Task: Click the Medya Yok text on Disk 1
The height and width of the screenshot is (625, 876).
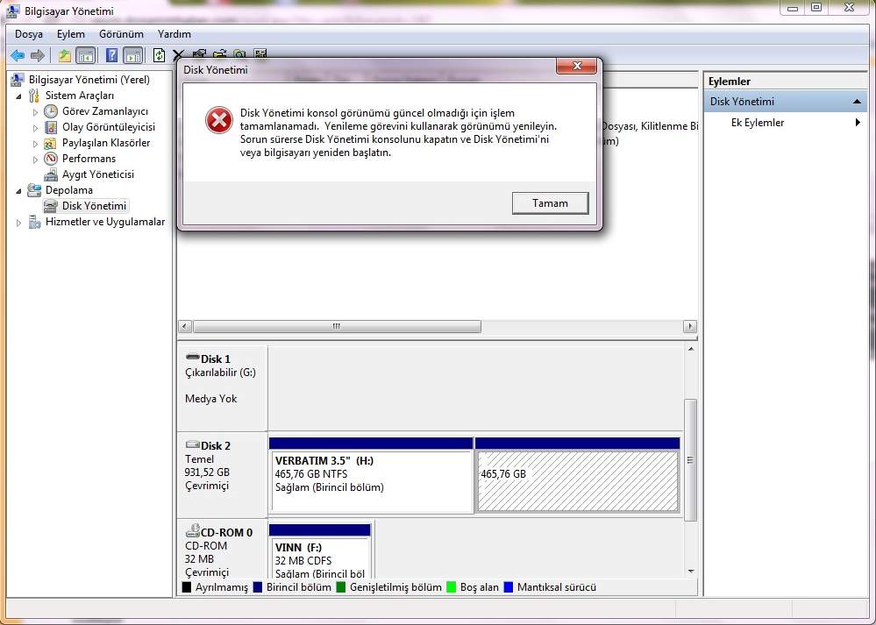Action: point(210,398)
